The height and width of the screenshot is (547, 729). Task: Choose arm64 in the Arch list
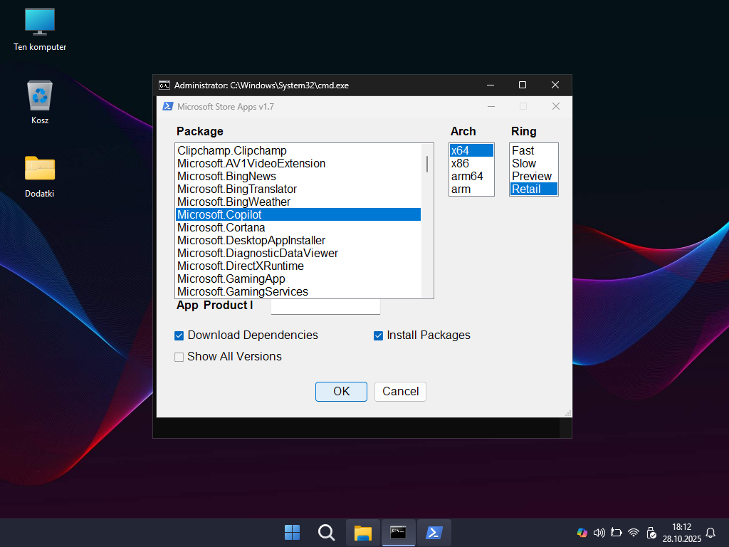pyautogui.click(x=467, y=177)
